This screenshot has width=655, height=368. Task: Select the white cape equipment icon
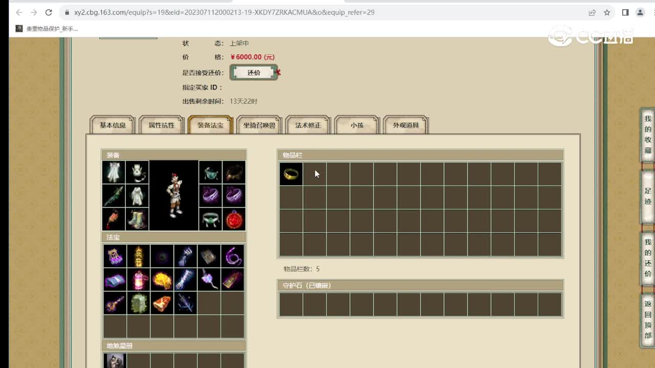[114, 172]
